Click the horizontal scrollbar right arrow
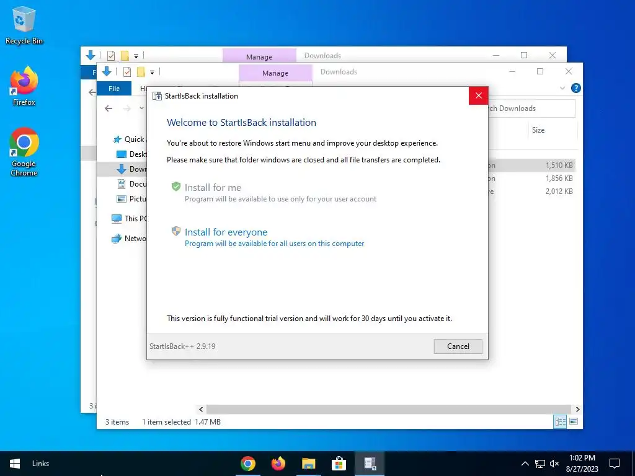The height and width of the screenshot is (476, 635). coord(577,409)
